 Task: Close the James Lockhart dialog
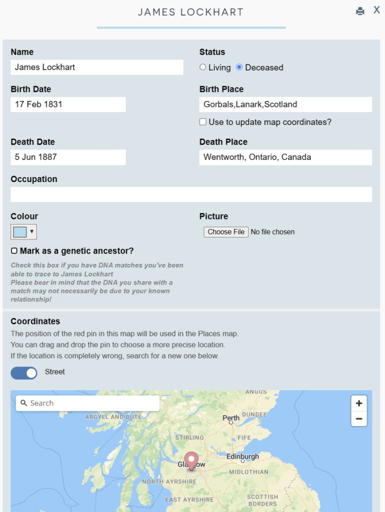376,10
